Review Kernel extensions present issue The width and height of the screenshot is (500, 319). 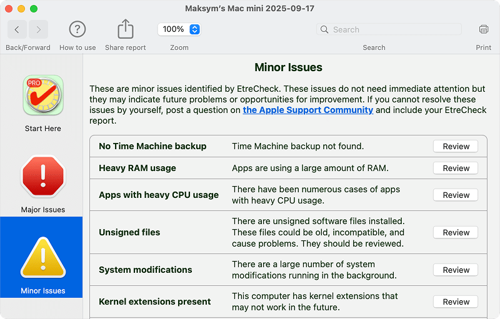pyautogui.click(x=456, y=302)
